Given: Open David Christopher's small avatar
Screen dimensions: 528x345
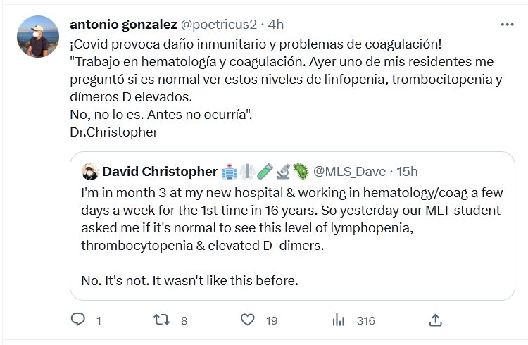Looking at the screenshot, I should tap(89, 172).
